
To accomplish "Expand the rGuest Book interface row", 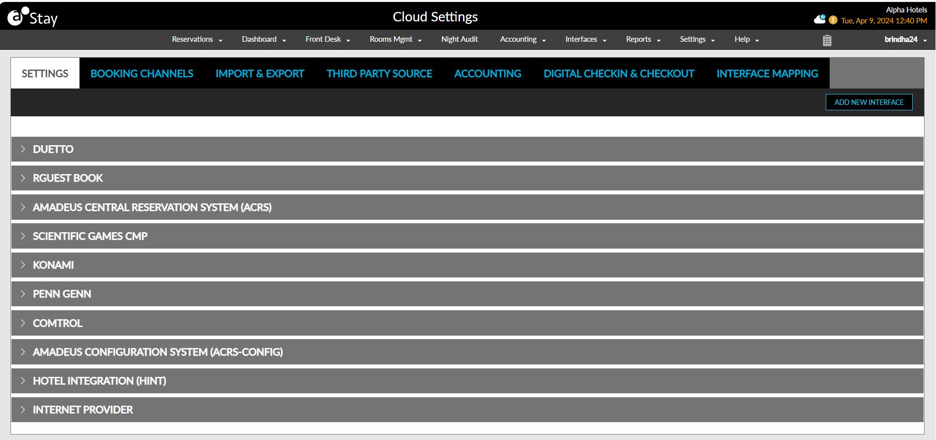I will [68, 178].
